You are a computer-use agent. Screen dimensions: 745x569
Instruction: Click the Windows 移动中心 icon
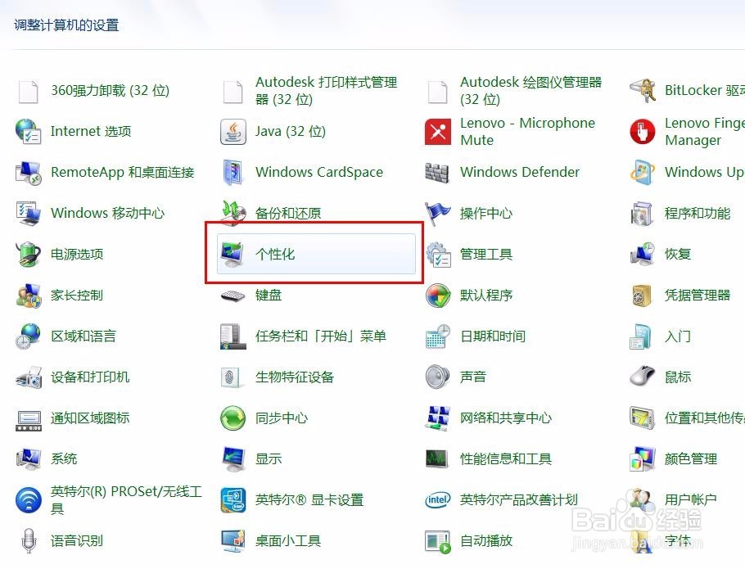coord(28,213)
